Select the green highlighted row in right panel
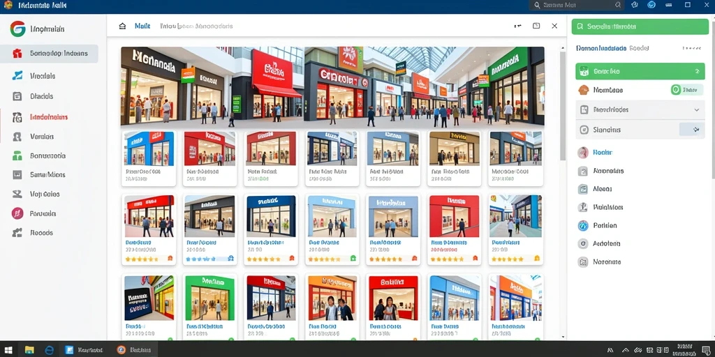This screenshot has width=715, height=357. (x=640, y=72)
